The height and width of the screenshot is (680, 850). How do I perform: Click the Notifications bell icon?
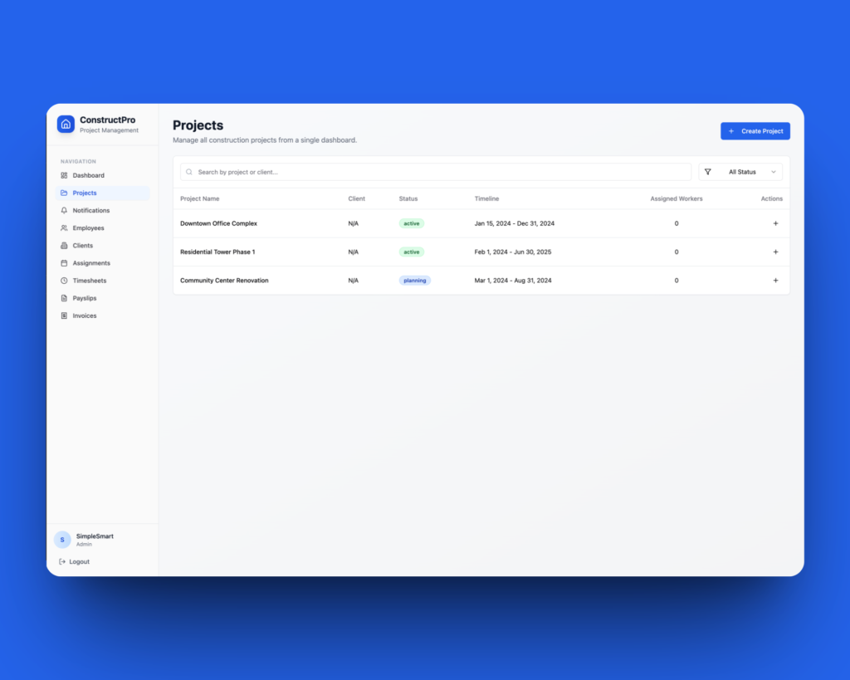coord(64,211)
